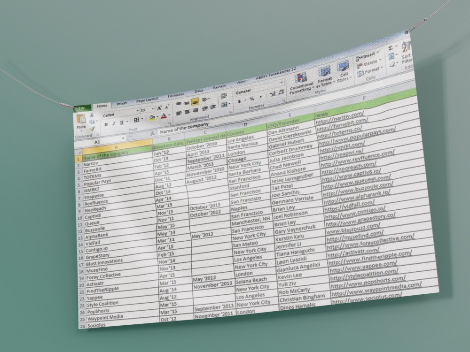The image size is (470, 352).
Task: Toggle Bold formatting
Action: tap(106, 124)
